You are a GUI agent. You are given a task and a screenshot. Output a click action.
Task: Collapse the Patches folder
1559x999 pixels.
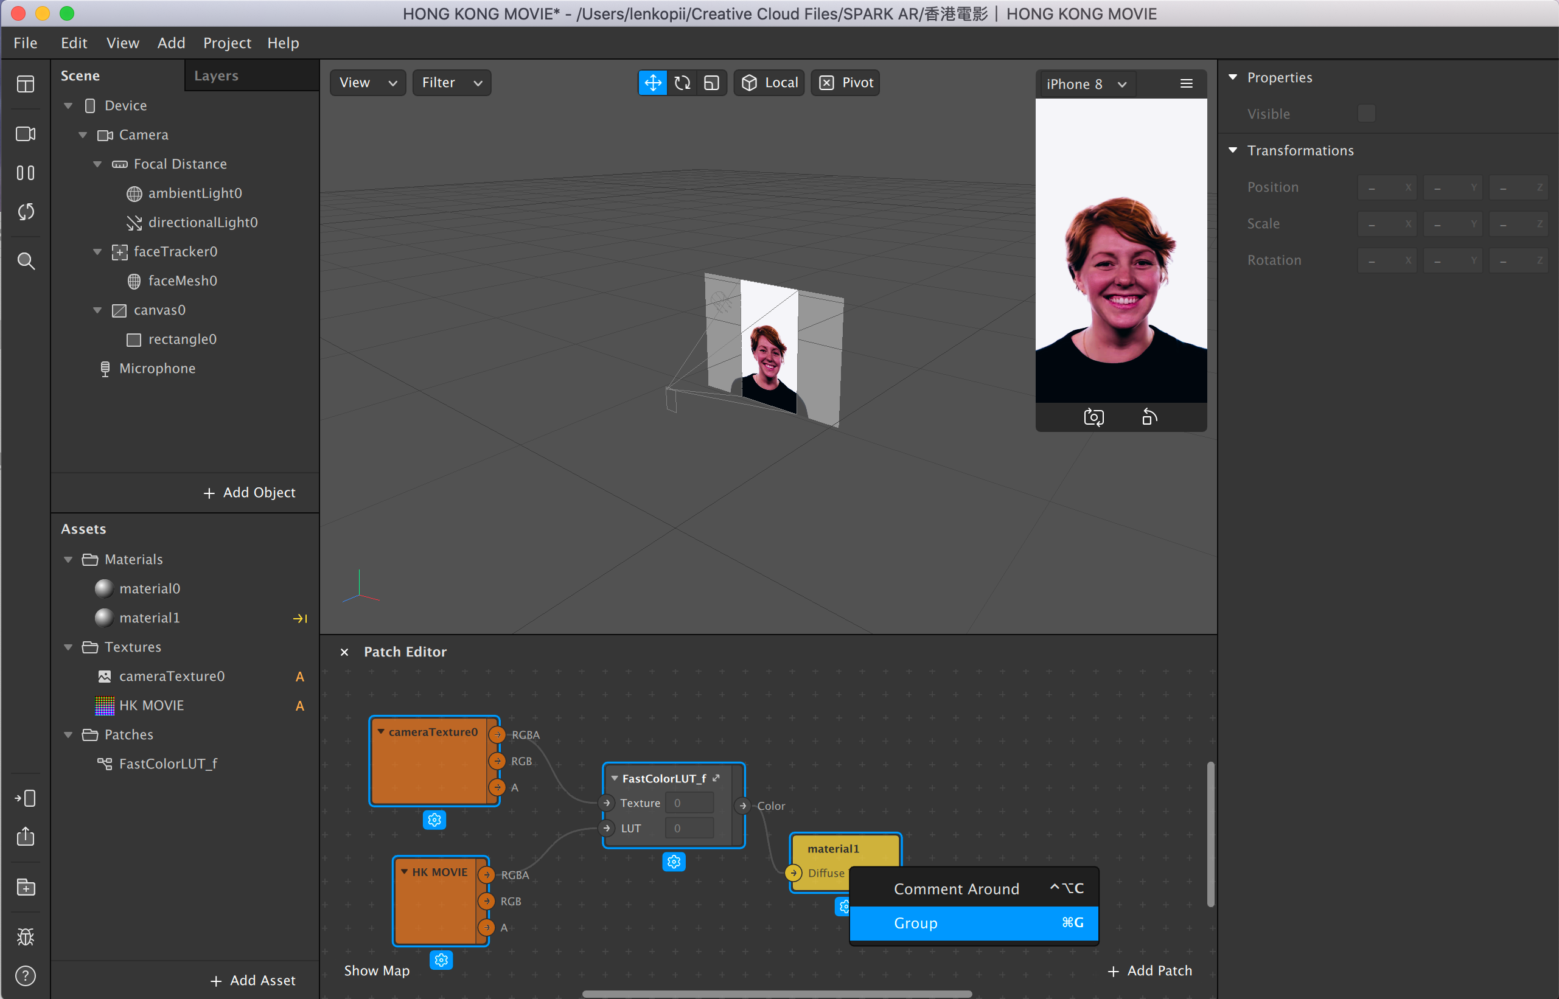(x=68, y=734)
